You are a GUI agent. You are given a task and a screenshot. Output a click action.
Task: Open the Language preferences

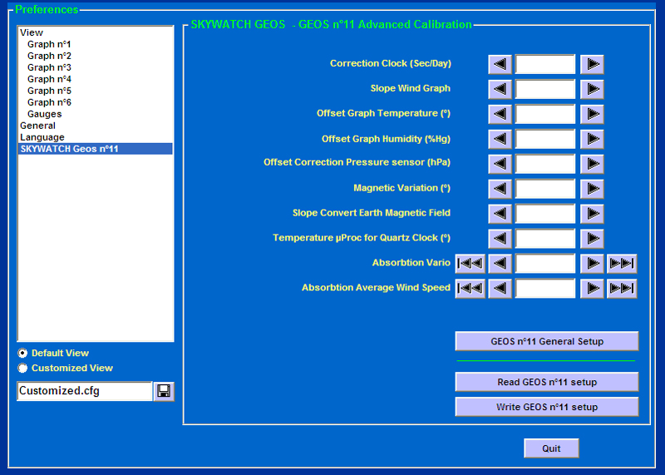coord(42,137)
